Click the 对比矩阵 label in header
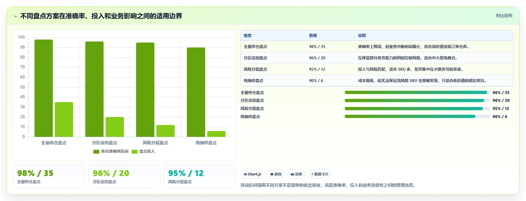Screen dimensions: 526x201 click(504, 16)
